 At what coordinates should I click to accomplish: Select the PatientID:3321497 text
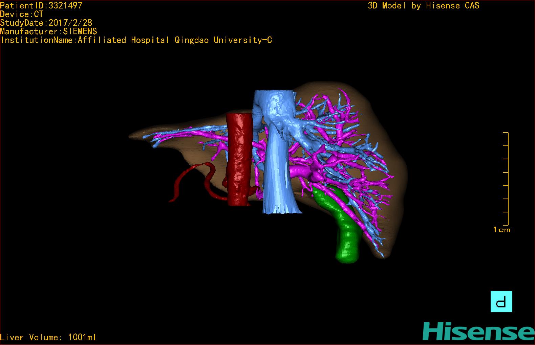tap(41, 5)
